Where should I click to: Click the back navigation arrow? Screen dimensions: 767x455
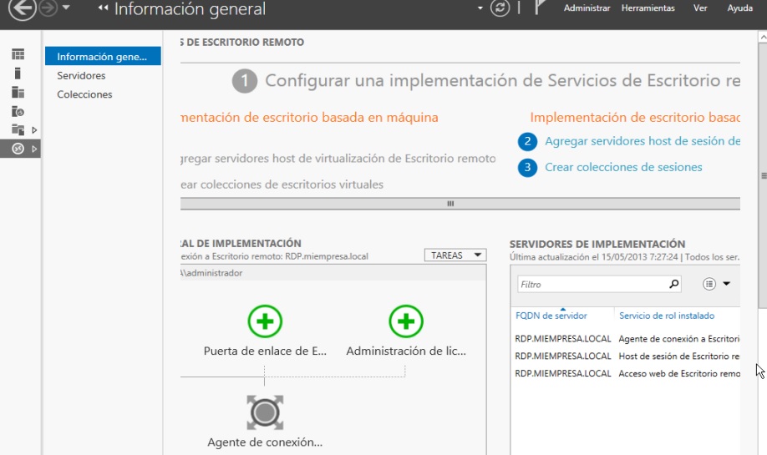23,9
